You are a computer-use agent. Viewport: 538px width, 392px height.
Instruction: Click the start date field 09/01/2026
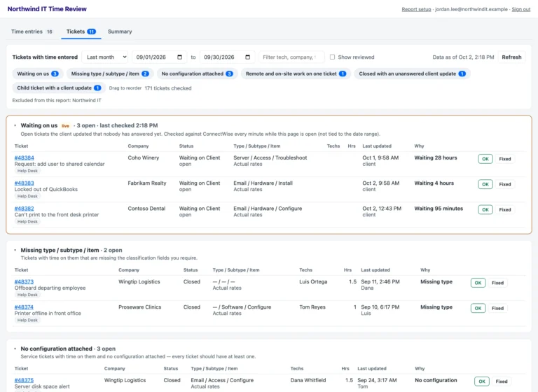pyautogui.click(x=159, y=57)
